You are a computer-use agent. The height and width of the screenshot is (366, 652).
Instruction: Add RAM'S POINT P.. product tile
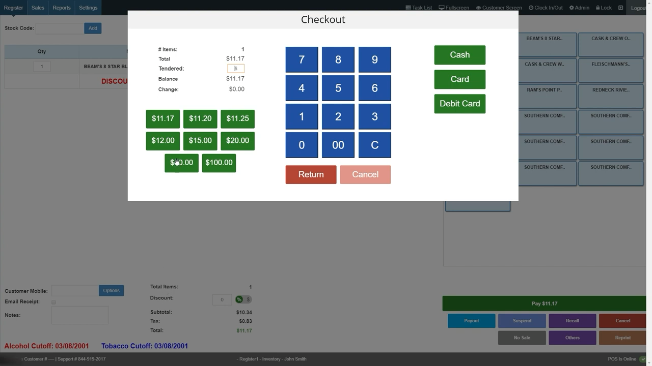click(548, 97)
